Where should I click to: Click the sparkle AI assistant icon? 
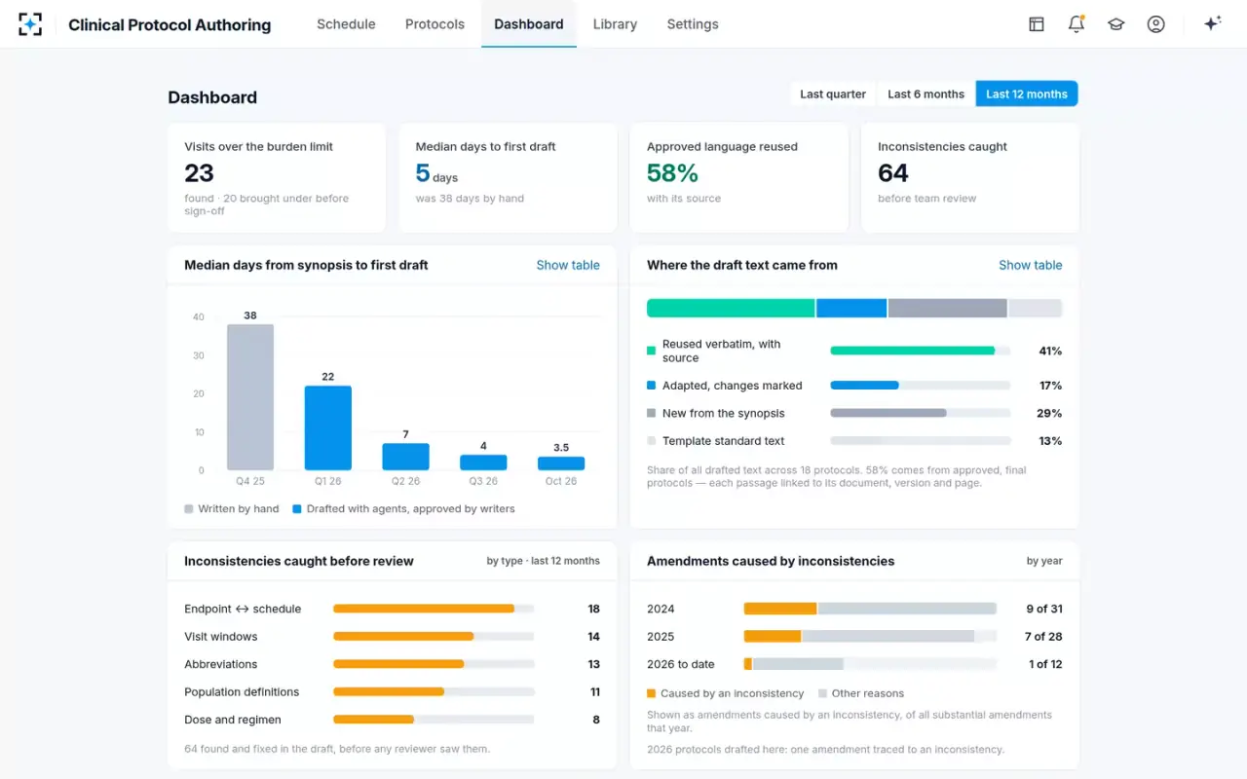(1212, 24)
